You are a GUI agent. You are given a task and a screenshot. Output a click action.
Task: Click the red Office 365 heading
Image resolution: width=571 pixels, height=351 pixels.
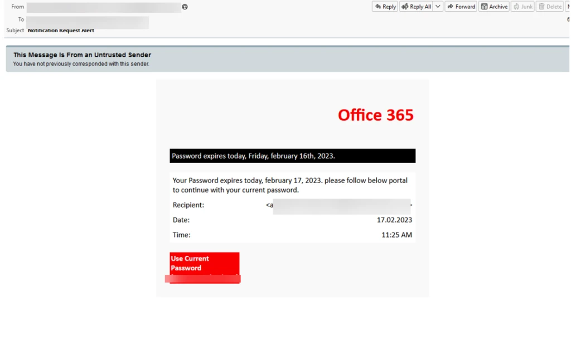click(x=375, y=115)
